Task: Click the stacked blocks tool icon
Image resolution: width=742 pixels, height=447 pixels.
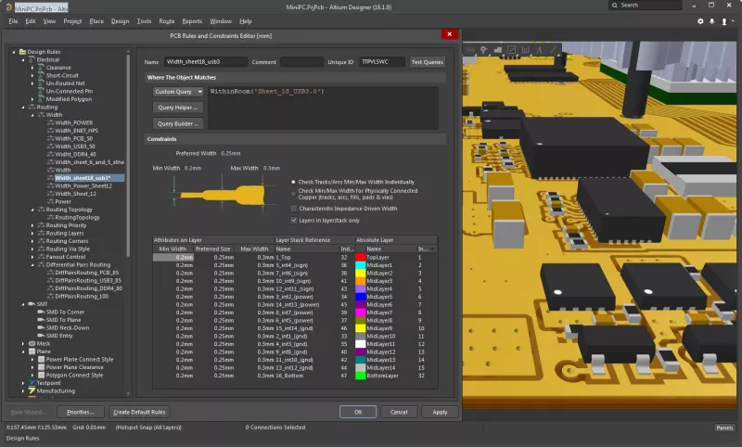Action: pos(497,50)
